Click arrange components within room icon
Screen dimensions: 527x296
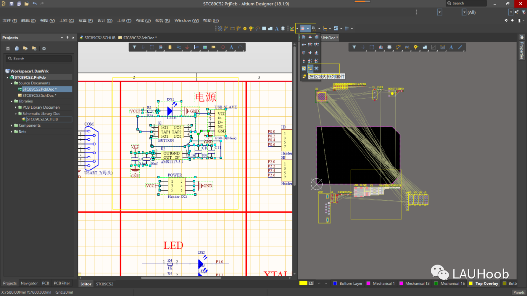[x=304, y=68]
